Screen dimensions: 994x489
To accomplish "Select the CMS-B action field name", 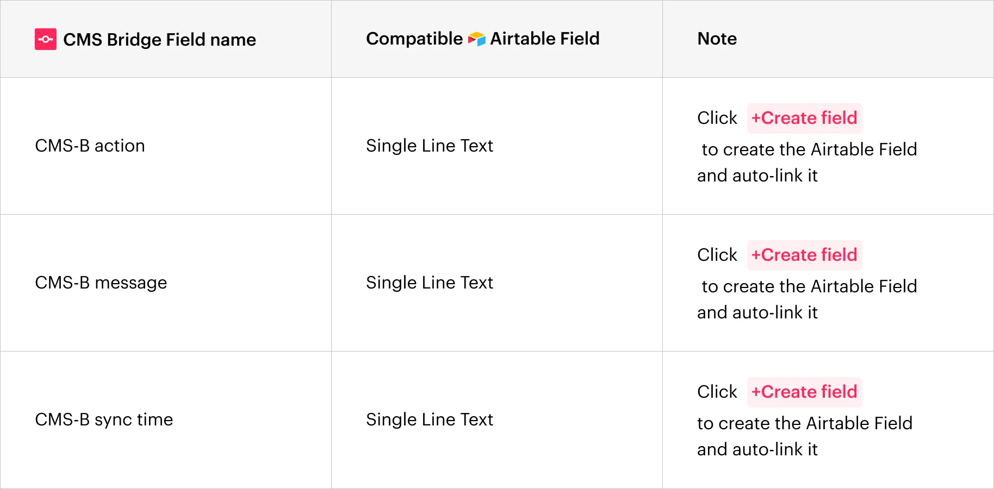I will (x=90, y=146).
